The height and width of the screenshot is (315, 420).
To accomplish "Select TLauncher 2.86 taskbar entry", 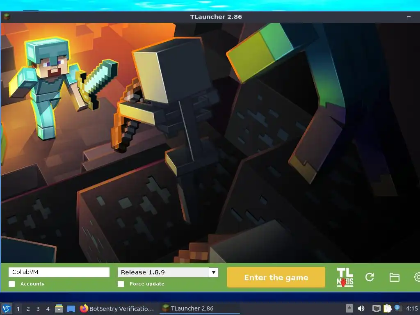I will (200, 308).
